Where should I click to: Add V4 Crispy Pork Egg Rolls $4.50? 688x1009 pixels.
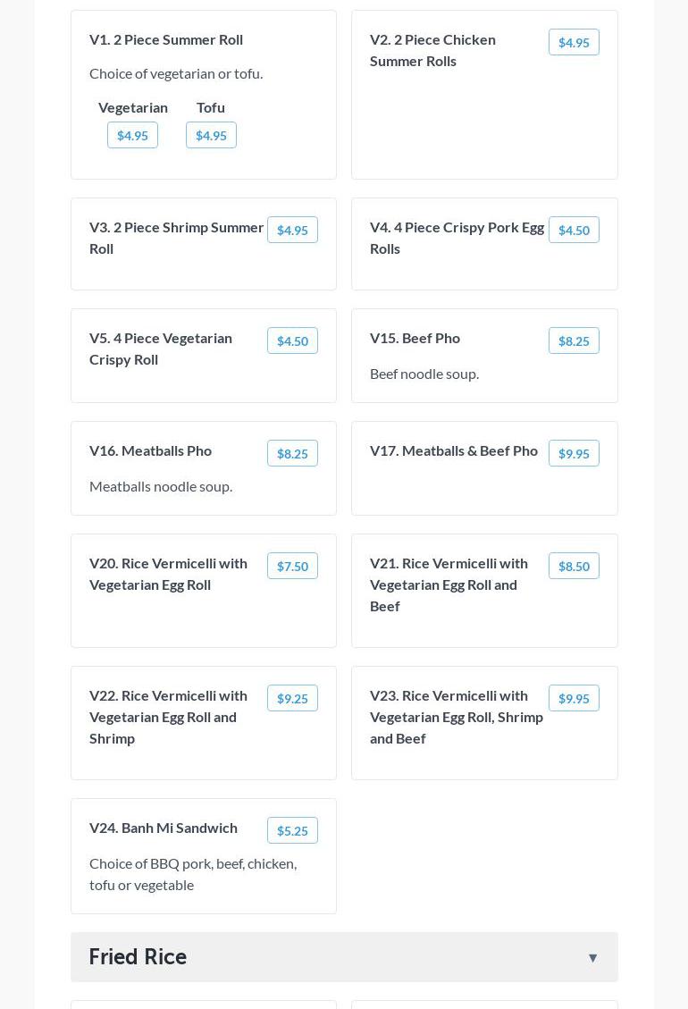[574, 230]
